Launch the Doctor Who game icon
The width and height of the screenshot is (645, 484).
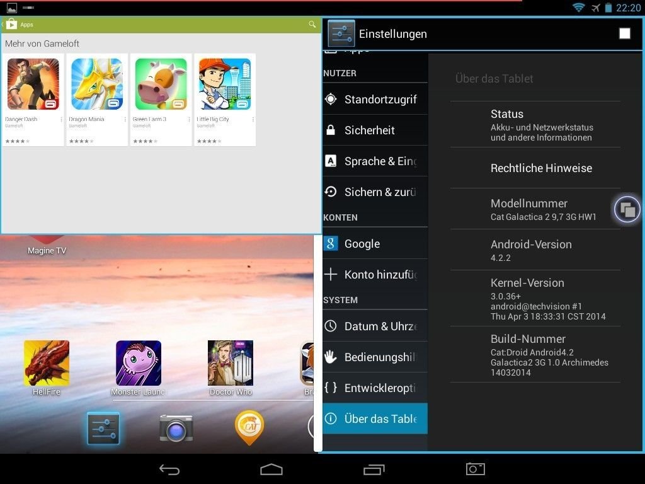[x=231, y=363]
